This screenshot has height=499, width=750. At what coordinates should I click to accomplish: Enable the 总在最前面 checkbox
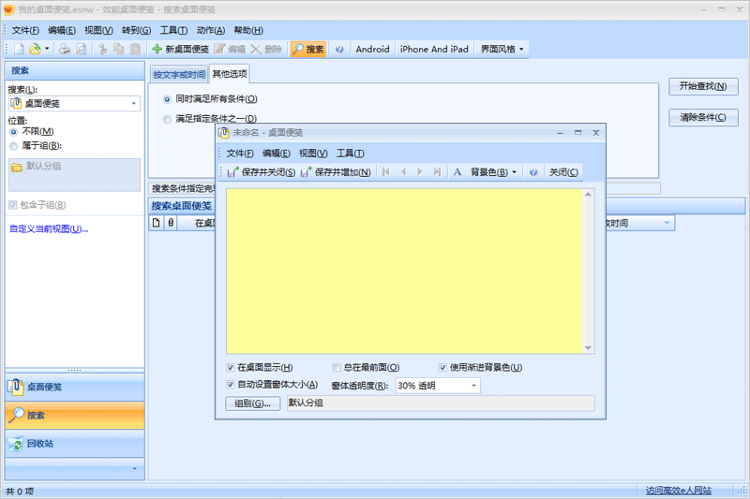[337, 368]
